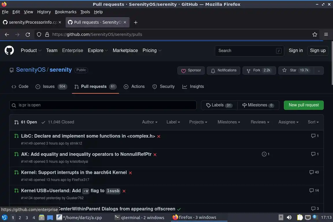Open the Firefox hamburger menu
Viewport: 333px width, 222px height.
[x=326, y=34]
